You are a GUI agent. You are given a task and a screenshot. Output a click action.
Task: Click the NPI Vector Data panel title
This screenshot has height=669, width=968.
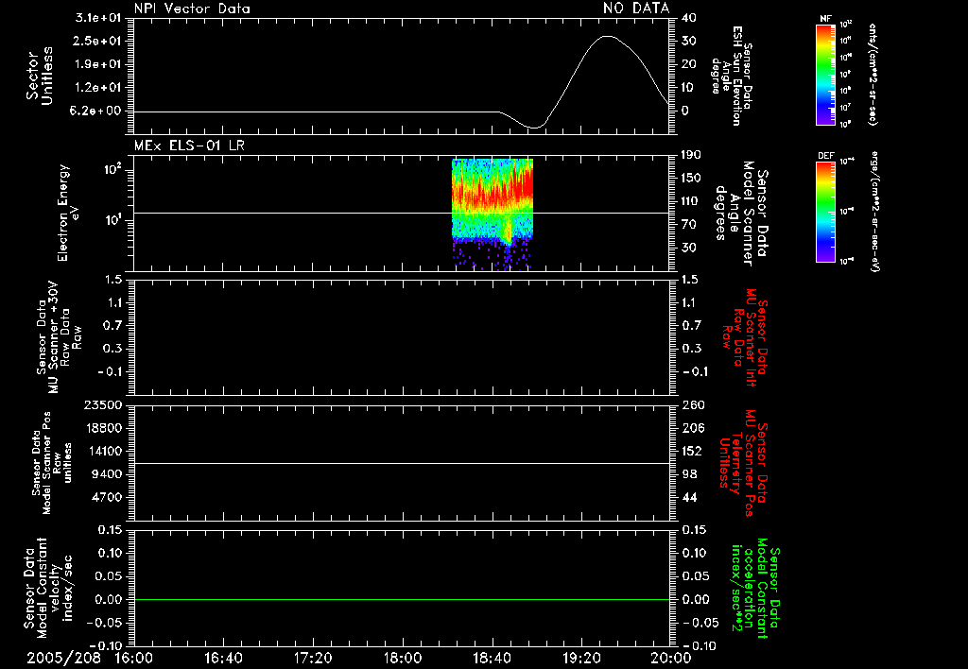click(192, 9)
